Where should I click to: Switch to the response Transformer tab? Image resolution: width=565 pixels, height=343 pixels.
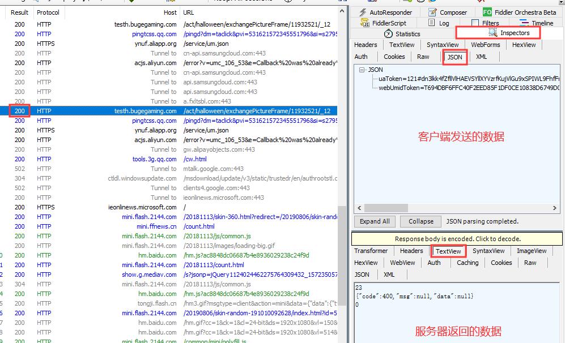pos(371,251)
